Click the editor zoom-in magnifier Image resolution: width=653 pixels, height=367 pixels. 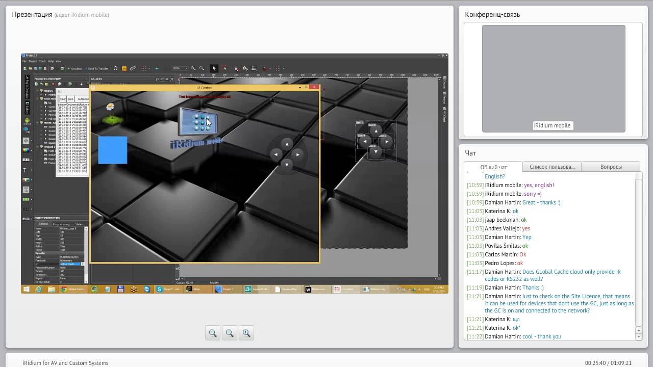click(193, 68)
